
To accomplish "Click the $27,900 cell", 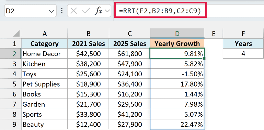I will click(x=130, y=125).
